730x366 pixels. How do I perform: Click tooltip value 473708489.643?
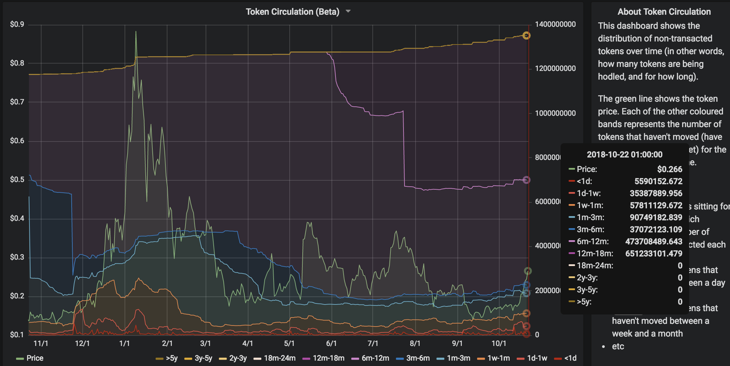[x=654, y=242]
